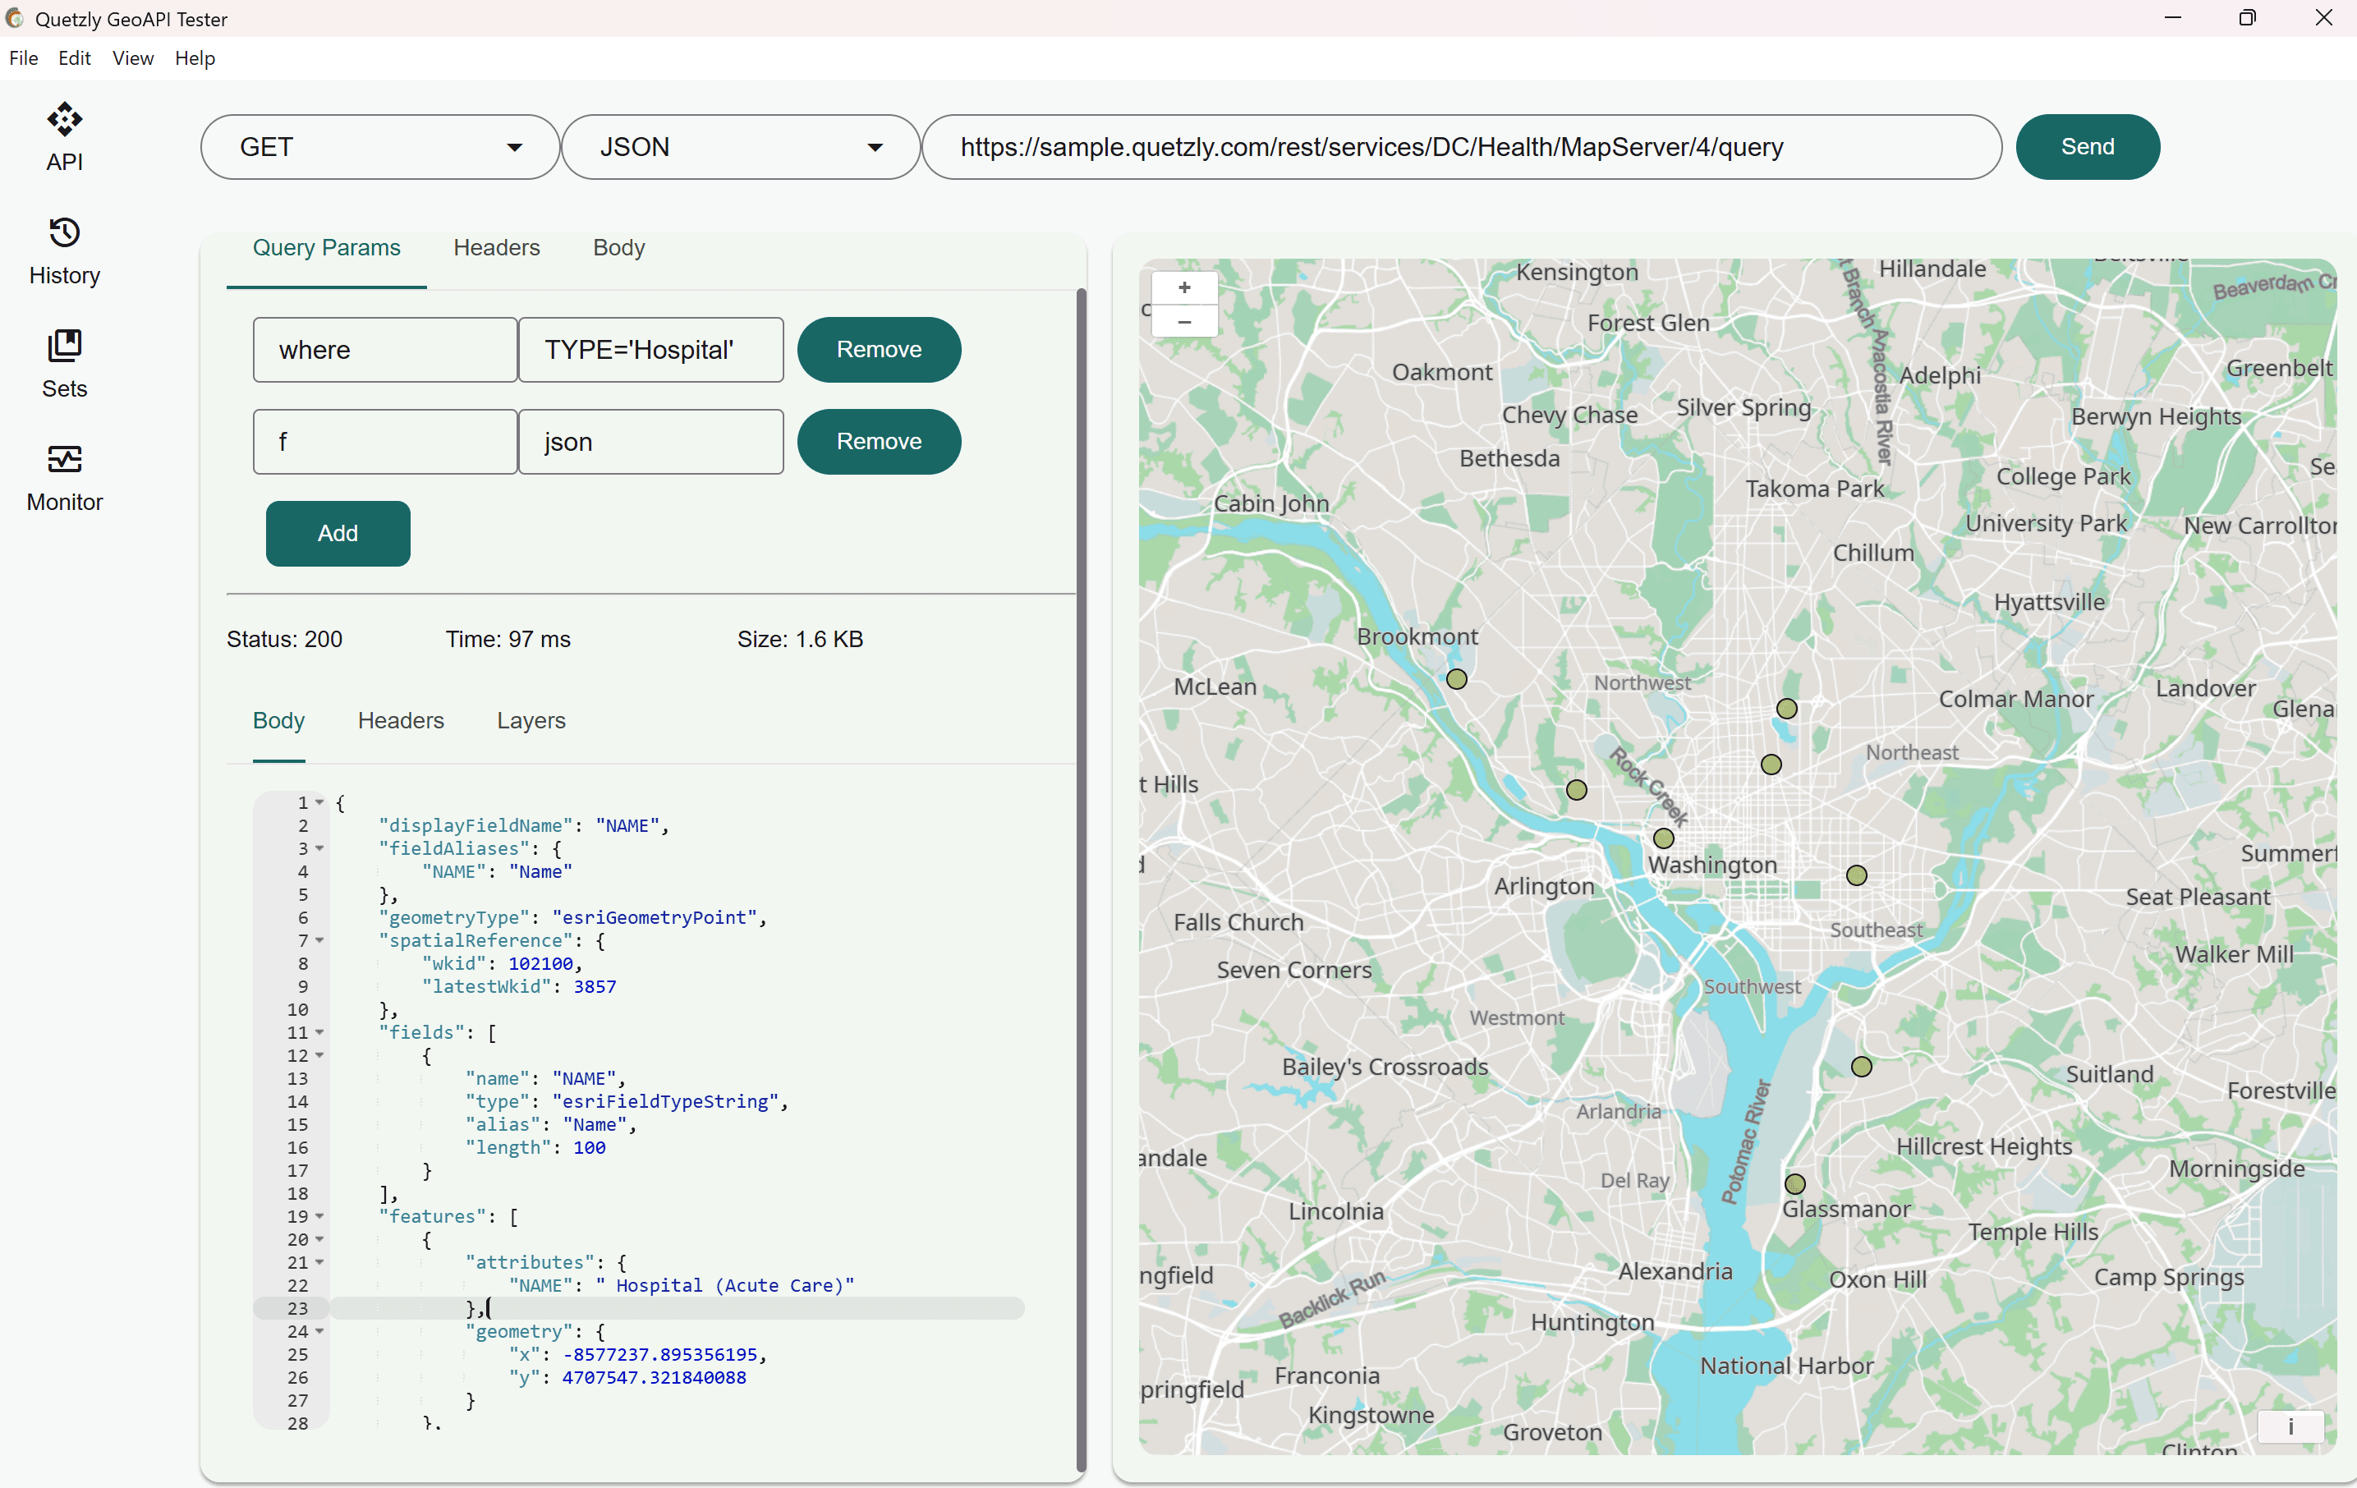Show map attribution info
2357x1488 pixels.
[x=2290, y=1427]
